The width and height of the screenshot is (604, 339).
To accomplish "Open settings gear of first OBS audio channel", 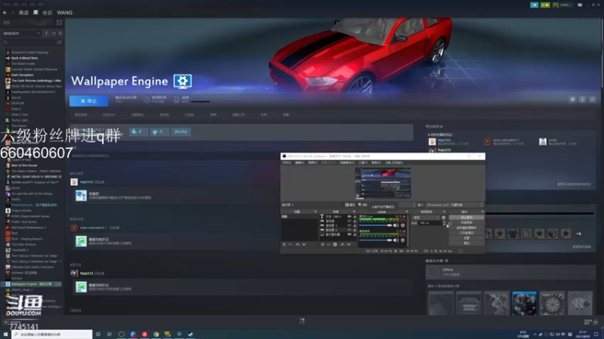I will coord(402,225).
